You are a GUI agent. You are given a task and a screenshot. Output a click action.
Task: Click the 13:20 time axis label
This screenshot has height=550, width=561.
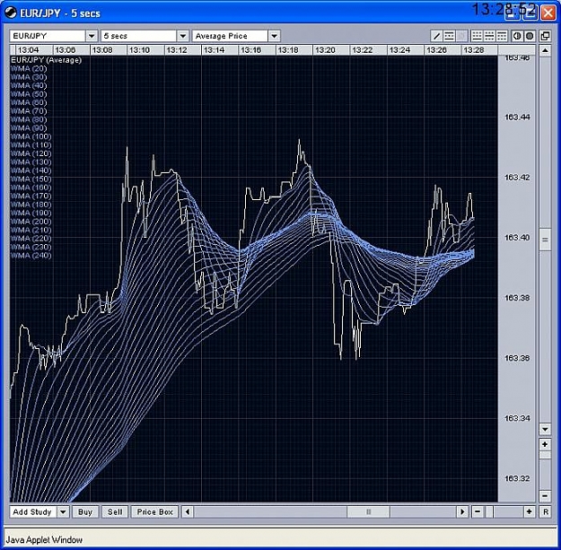[x=325, y=50]
